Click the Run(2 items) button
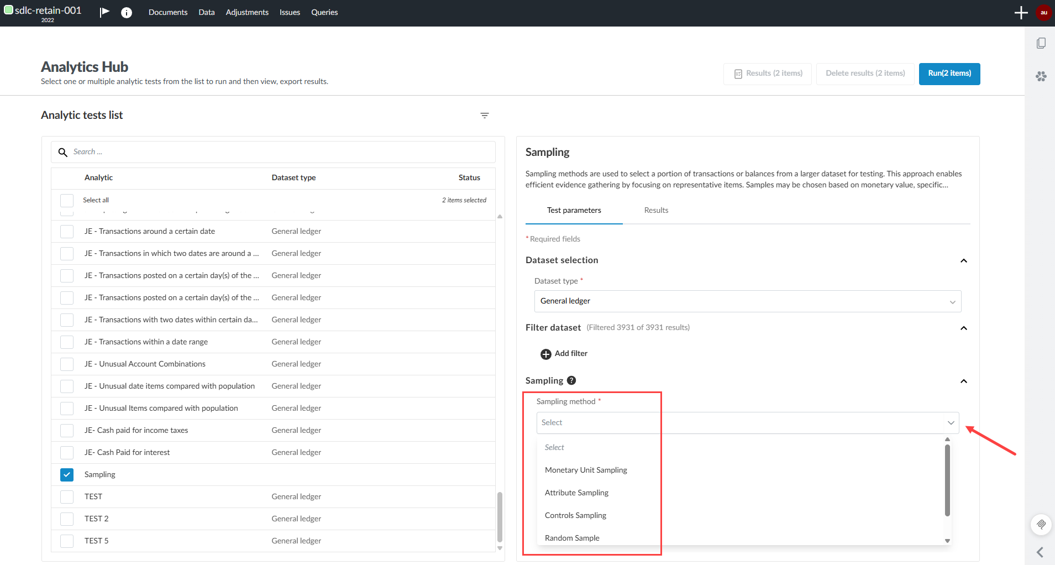Image resolution: width=1055 pixels, height=565 pixels. (x=949, y=74)
